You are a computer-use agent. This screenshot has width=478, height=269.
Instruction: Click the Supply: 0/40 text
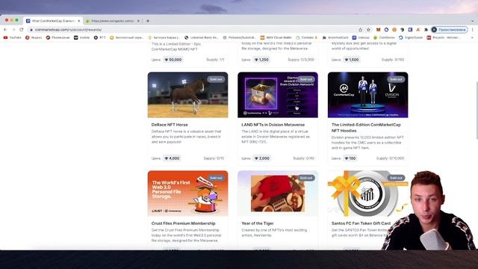[304, 158]
